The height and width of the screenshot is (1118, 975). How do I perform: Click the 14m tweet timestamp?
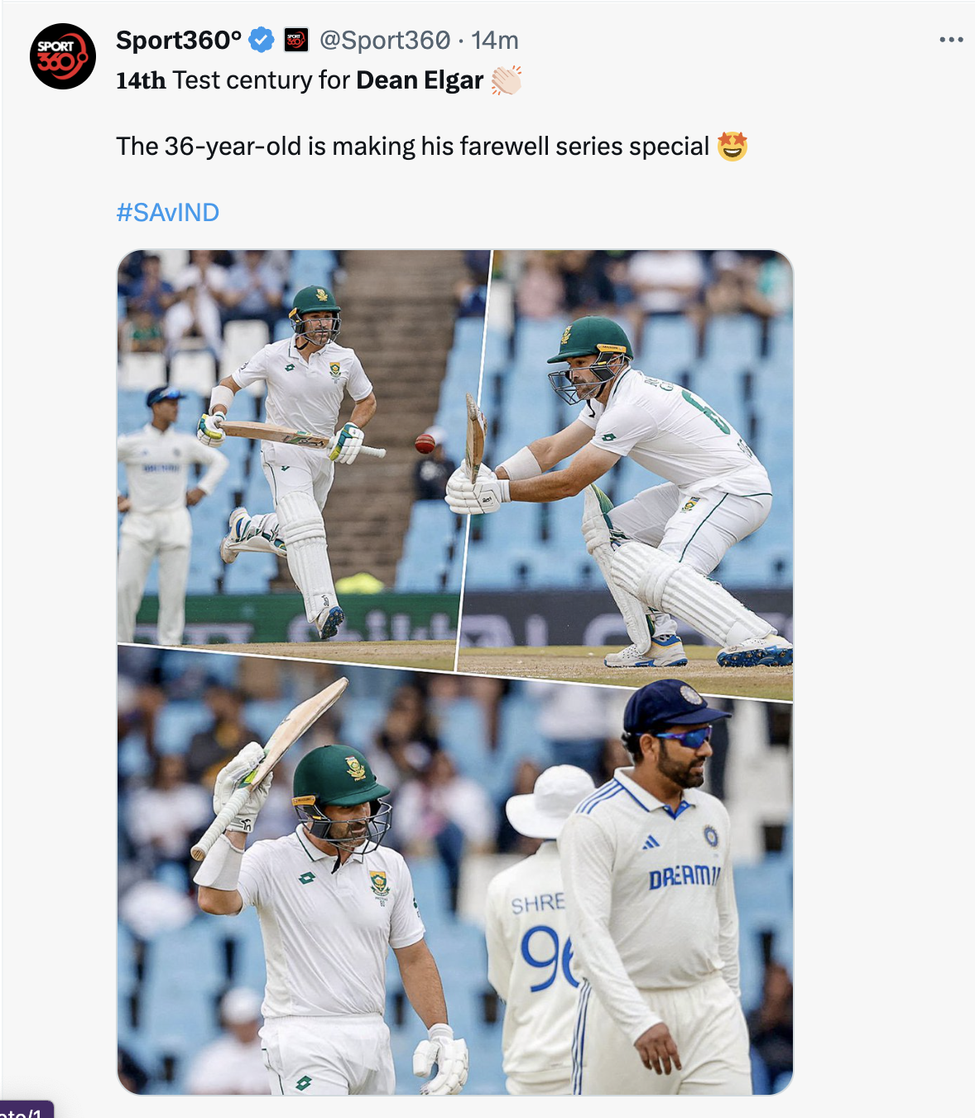tap(495, 40)
